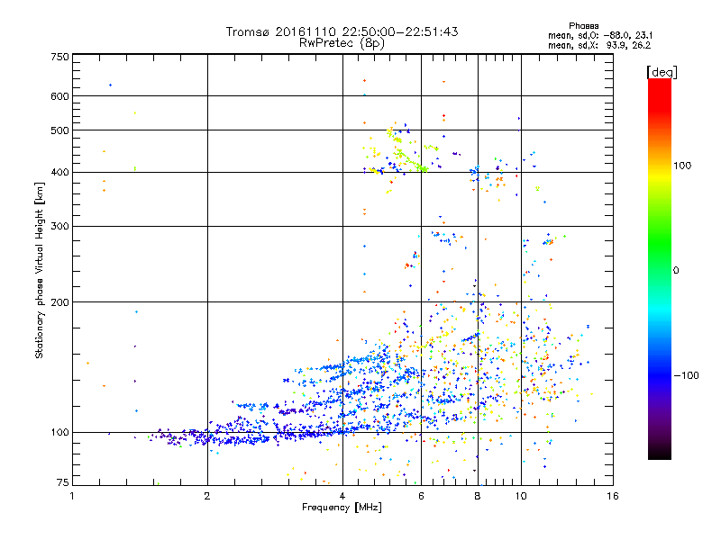Click the x-axis title 'Frequency [MHz]'
This screenshot has height=540, width=721.
(x=342, y=508)
